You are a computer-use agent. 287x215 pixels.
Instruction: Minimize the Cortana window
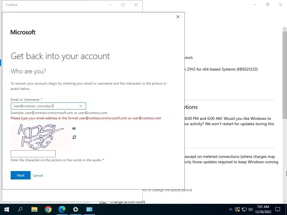tap(110, 5)
